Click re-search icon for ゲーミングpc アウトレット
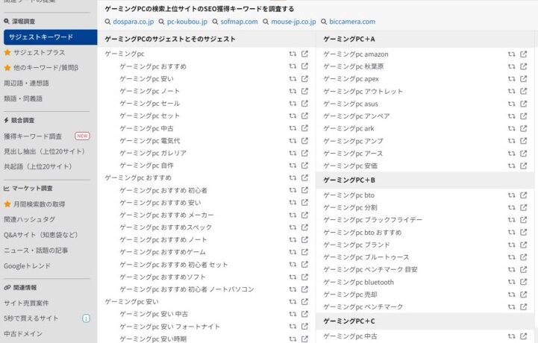Viewport: 538px width, 343px height. tap(511, 91)
